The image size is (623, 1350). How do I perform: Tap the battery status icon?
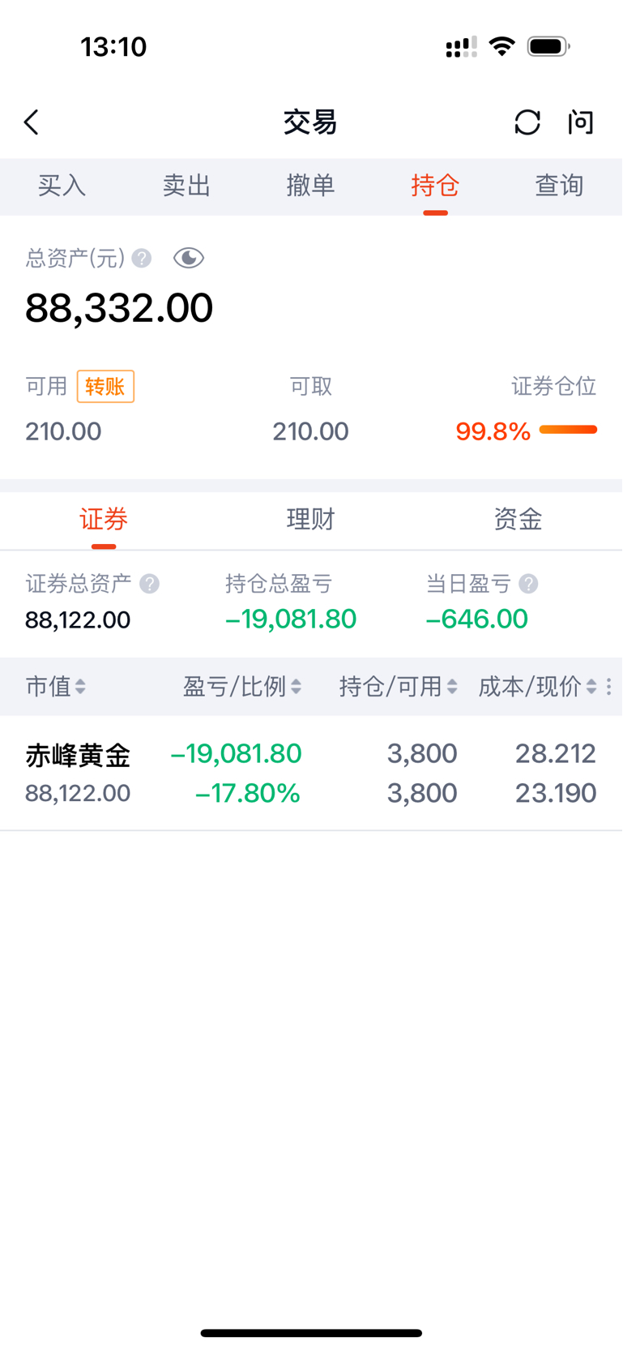click(x=548, y=46)
